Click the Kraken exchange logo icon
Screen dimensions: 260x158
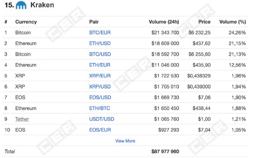(x=21, y=5)
